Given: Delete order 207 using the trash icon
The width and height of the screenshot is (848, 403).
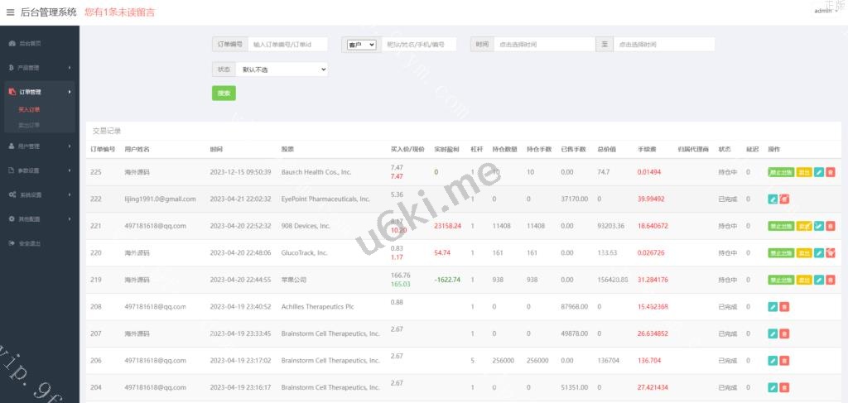Looking at the screenshot, I should pyautogui.click(x=784, y=333).
